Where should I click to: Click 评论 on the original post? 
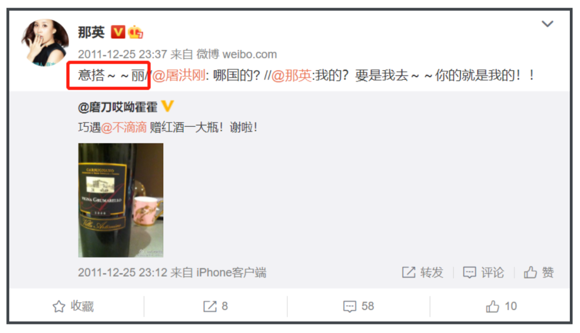coord(483,272)
